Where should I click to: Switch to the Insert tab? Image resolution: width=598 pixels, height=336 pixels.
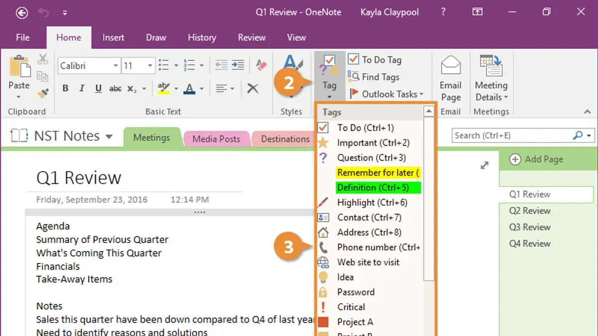113,37
